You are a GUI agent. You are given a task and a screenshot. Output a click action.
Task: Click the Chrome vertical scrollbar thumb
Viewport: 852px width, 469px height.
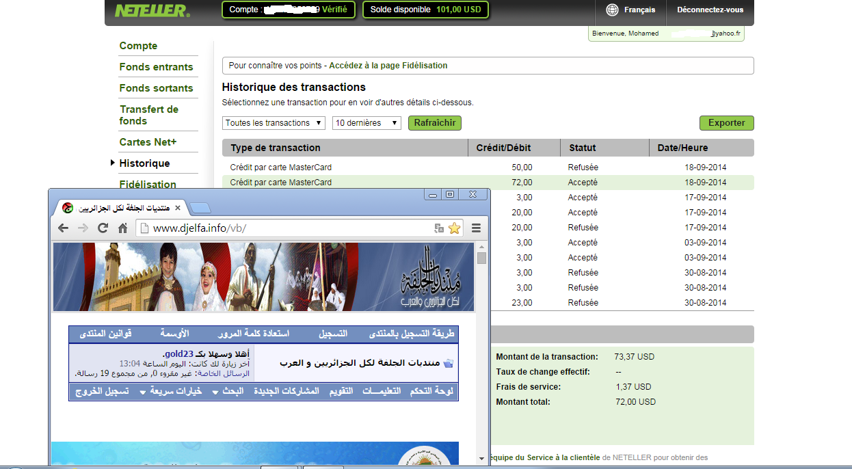(481, 258)
